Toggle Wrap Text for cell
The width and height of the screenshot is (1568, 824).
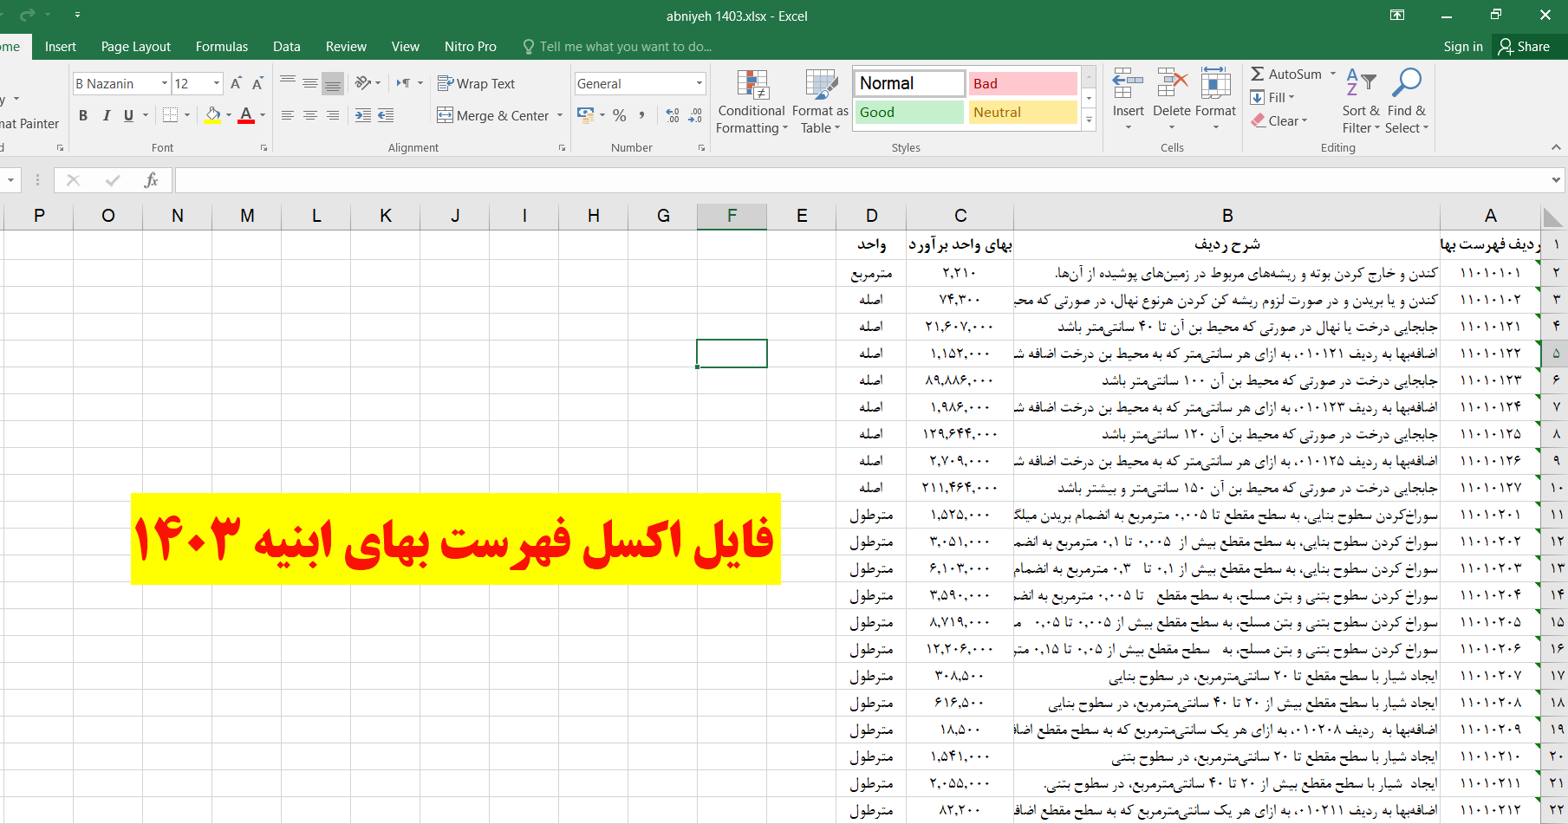click(476, 84)
